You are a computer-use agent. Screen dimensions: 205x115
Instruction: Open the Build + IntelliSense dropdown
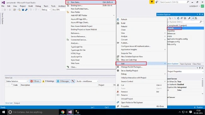click(x=87, y=81)
